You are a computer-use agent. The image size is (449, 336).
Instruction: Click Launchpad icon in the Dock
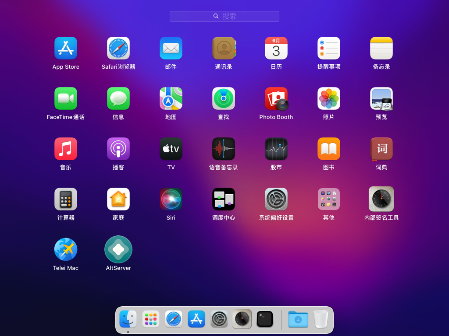pyautogui.click(x=151, y=319)
